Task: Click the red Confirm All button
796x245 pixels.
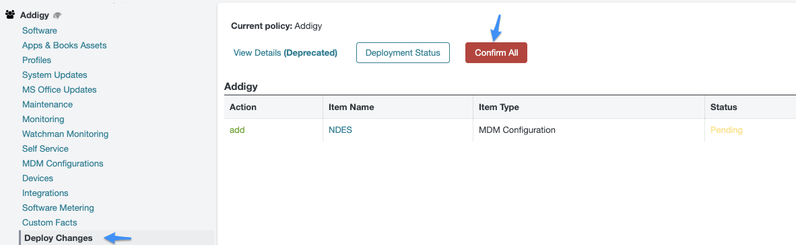Action: pos(496,52)
